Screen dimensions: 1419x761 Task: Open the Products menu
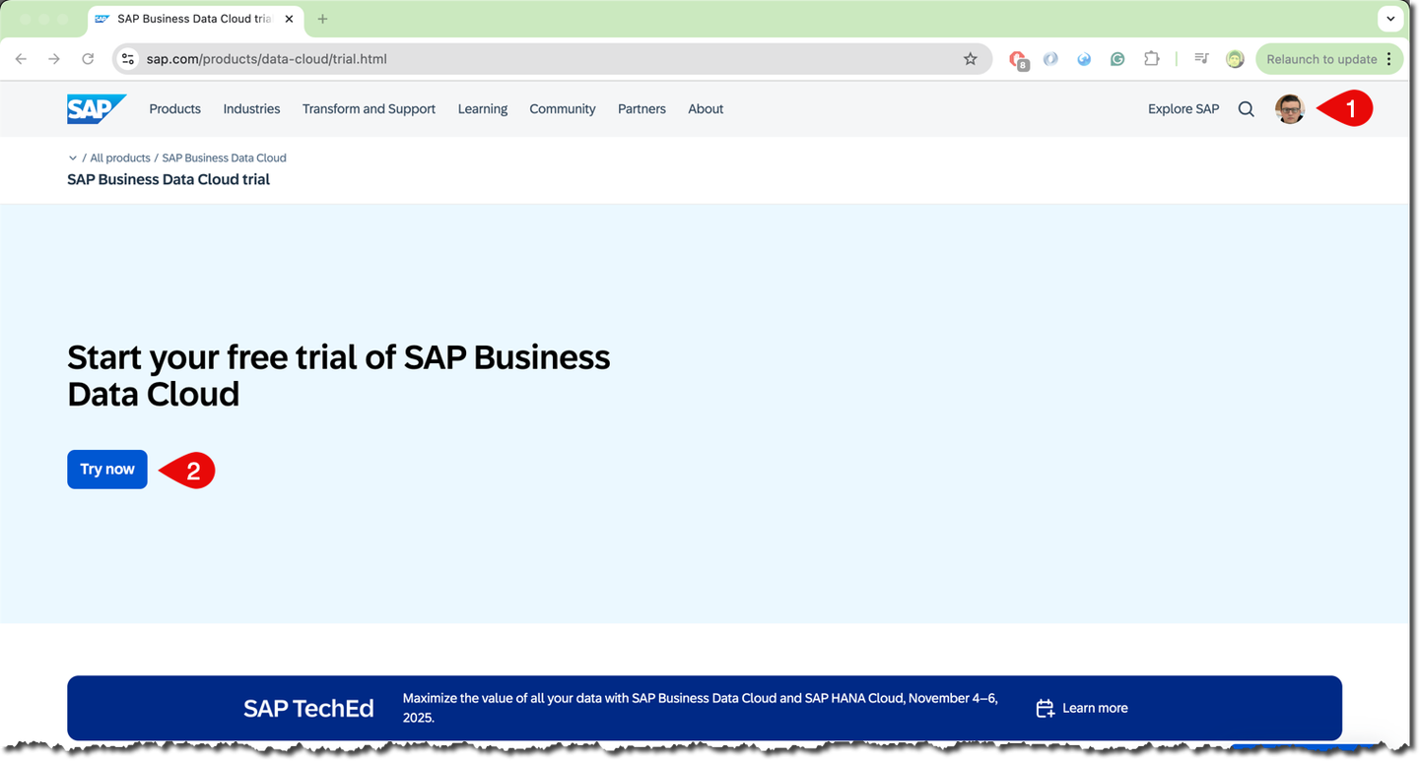174,109
